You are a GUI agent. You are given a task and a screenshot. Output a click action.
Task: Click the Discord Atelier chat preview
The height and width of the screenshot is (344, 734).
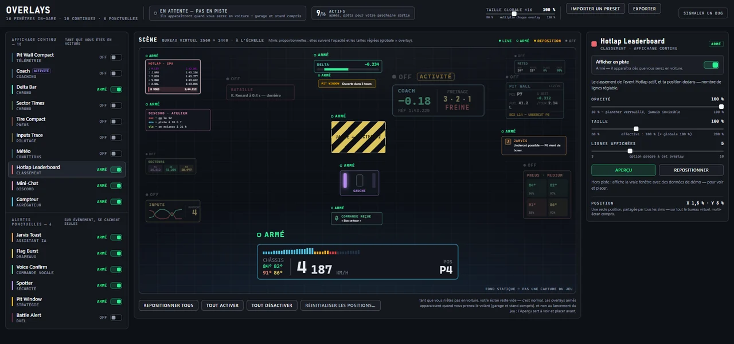(178, 120)
